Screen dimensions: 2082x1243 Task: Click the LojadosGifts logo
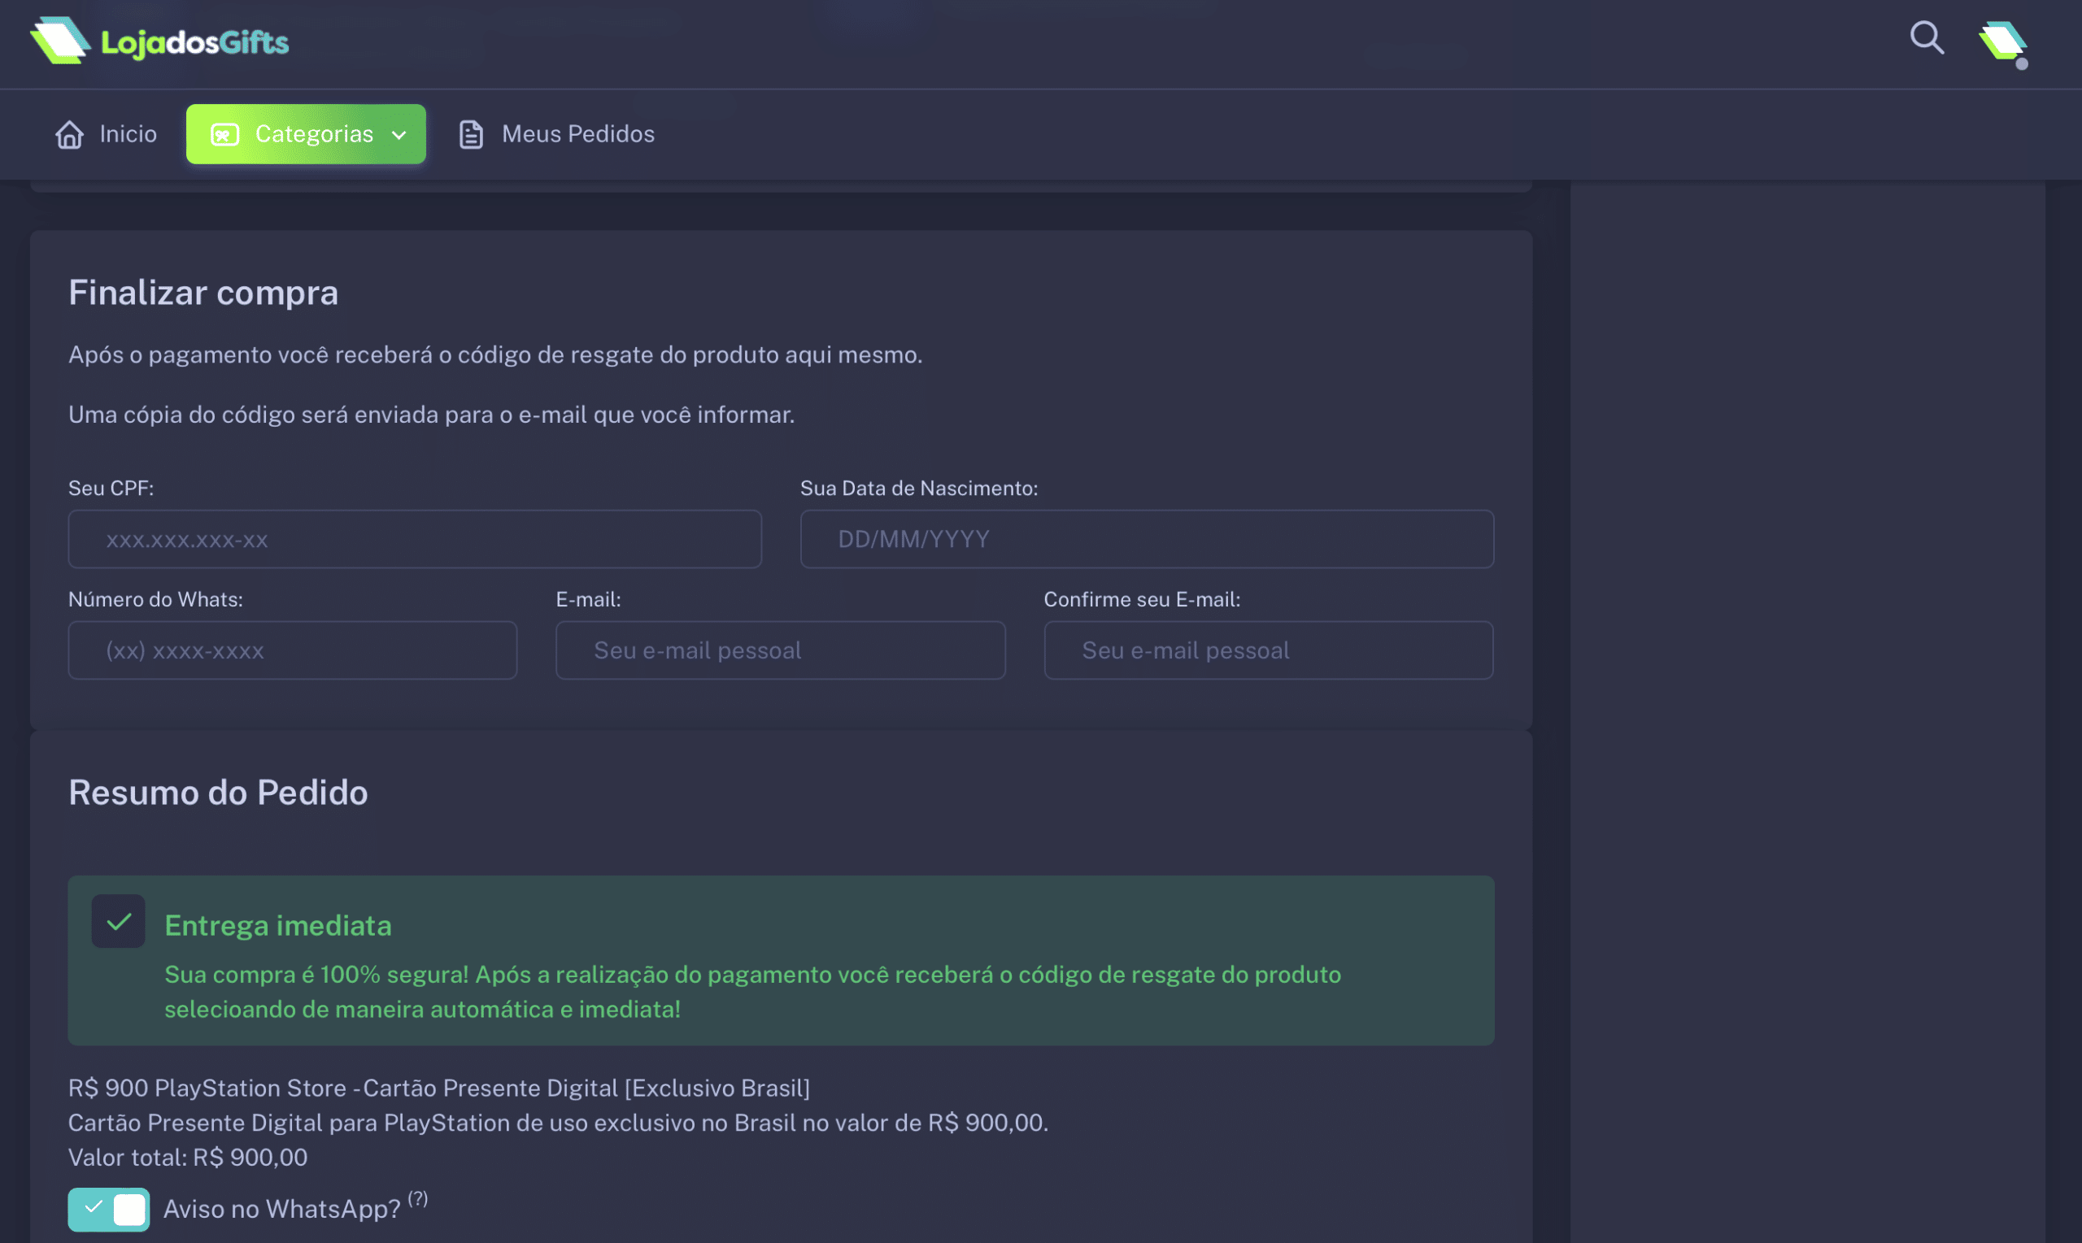tap(159, 41)
